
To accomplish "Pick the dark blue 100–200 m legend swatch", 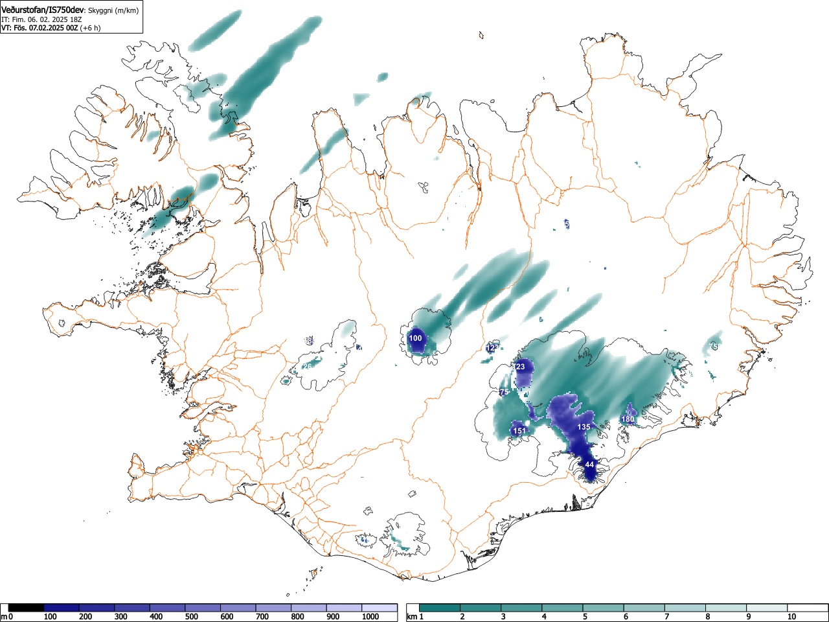I will point(62,608).
